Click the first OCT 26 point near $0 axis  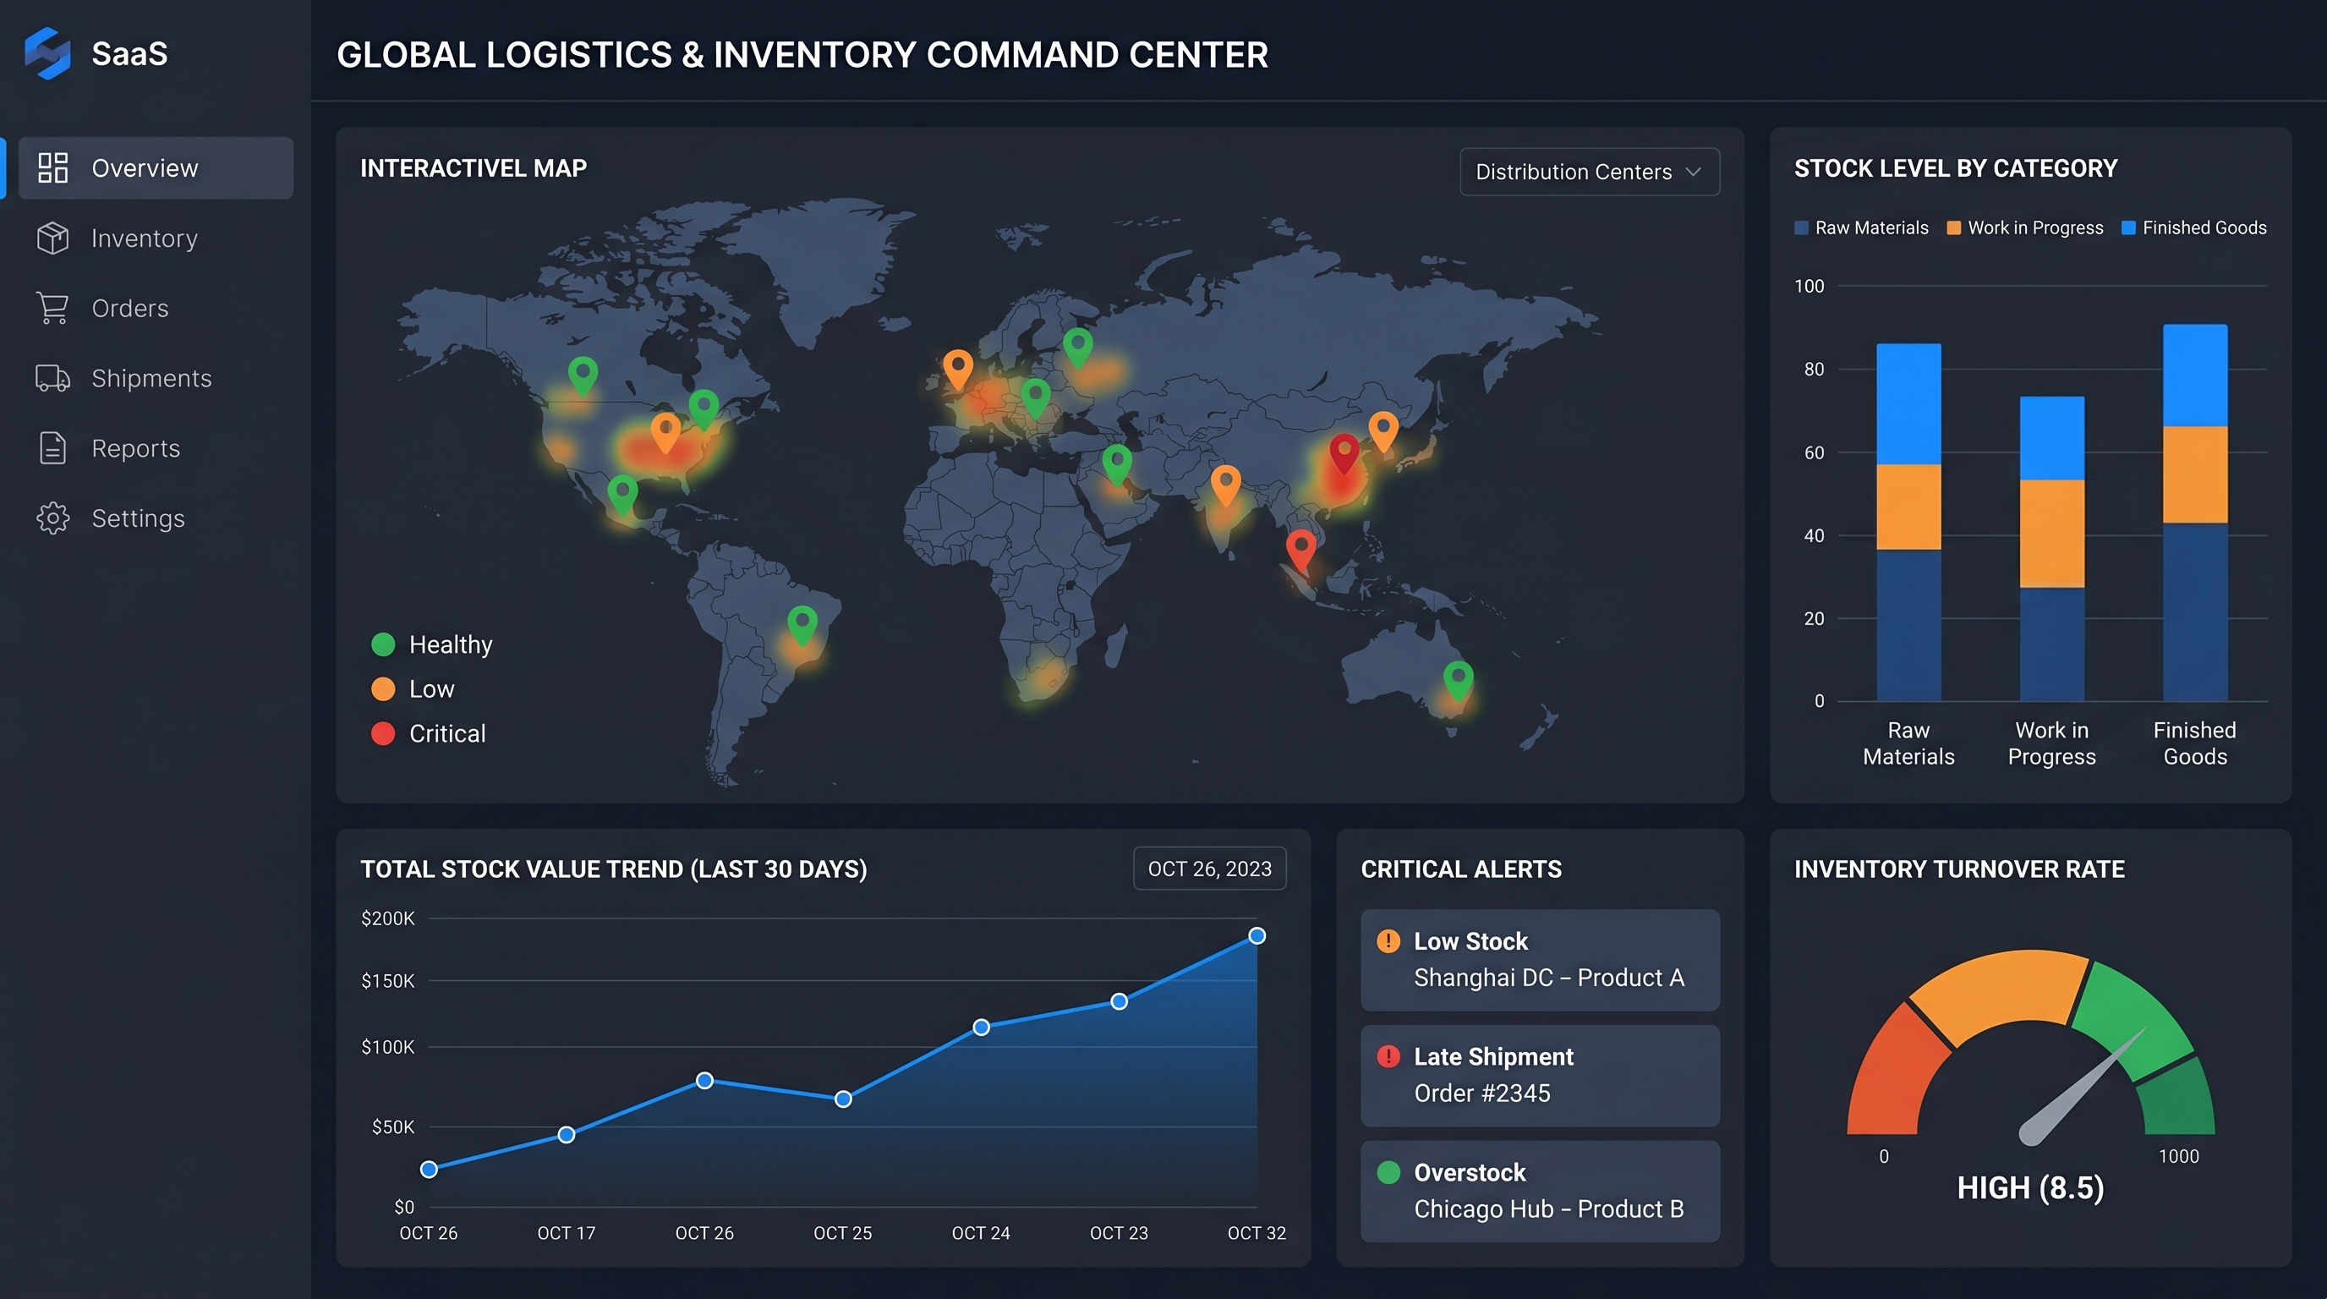click(429, 1169)
